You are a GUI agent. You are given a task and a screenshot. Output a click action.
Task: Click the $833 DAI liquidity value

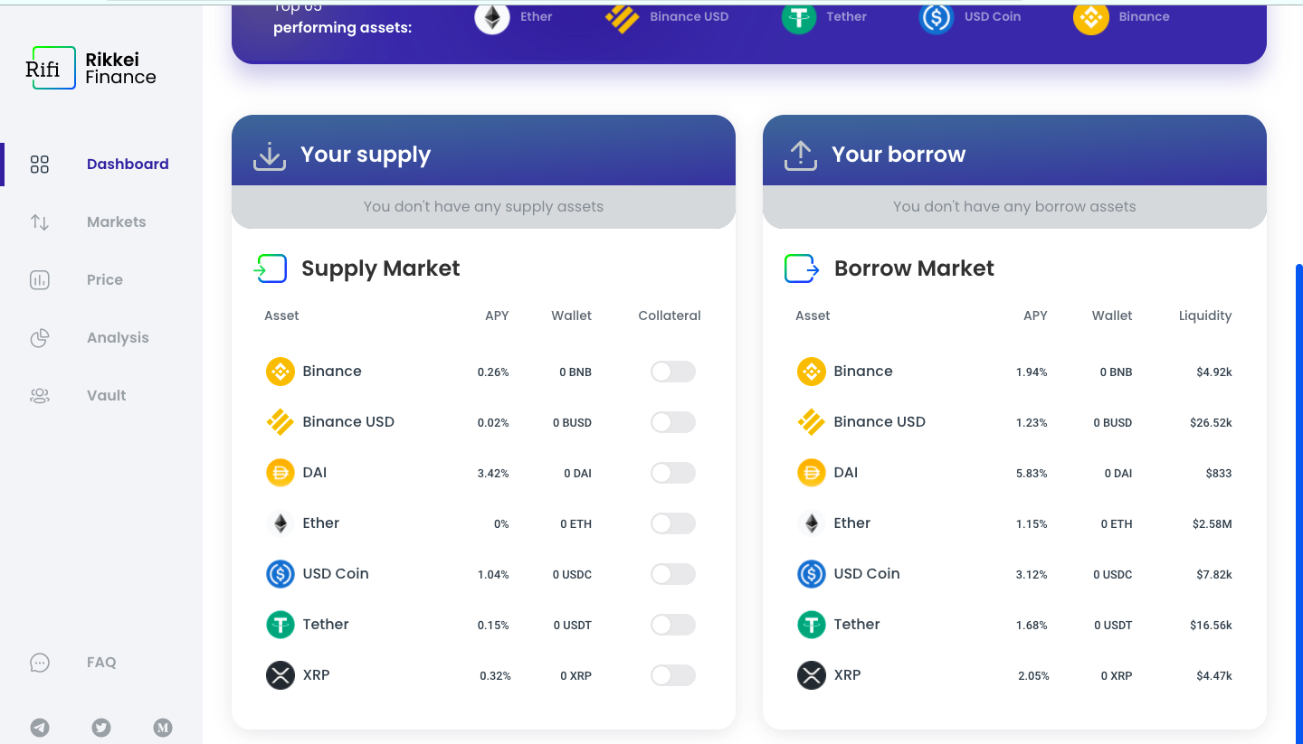click(1219, 474)
